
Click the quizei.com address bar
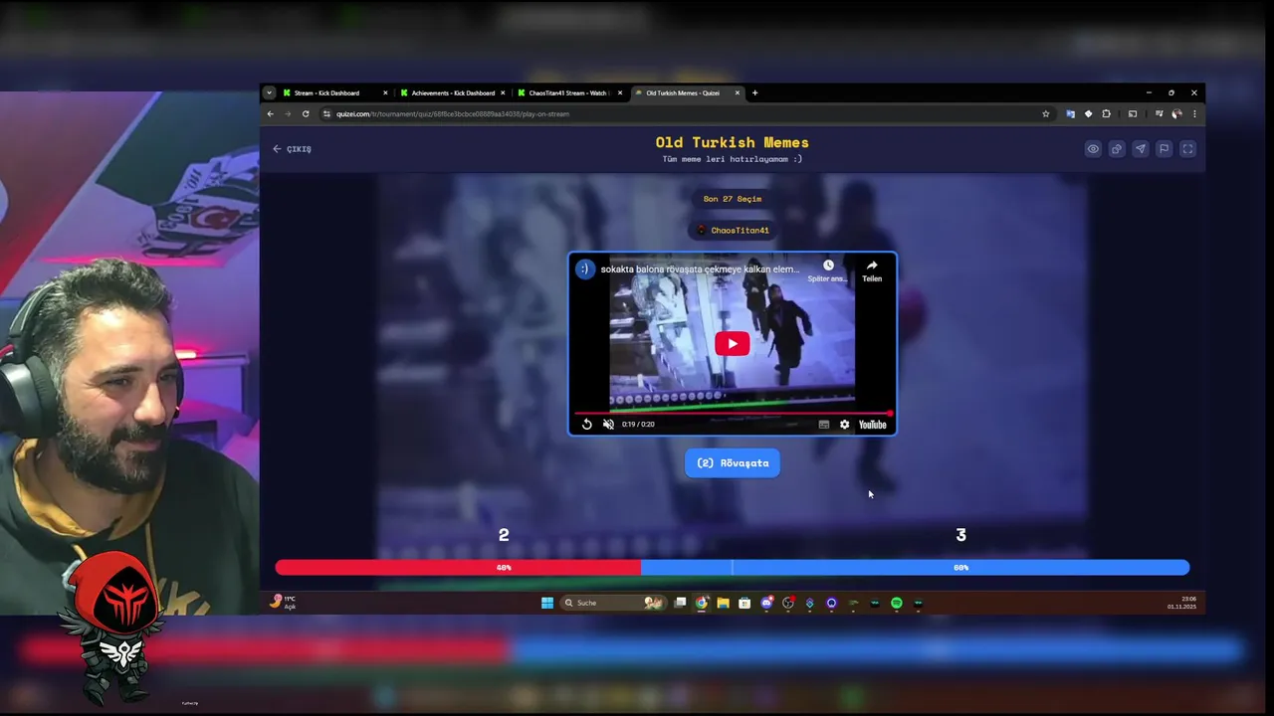(687, 114)
